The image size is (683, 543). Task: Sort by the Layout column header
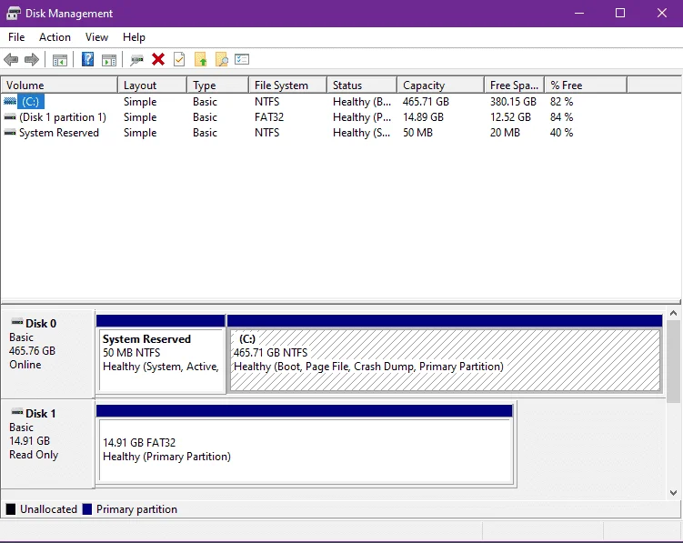(x=153, y=85)
